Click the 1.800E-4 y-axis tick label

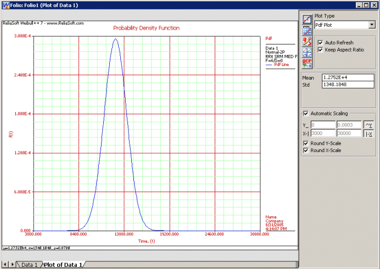pos(23,114)
